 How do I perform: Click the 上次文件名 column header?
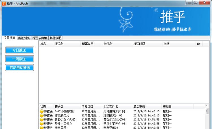tap(117, 107)
